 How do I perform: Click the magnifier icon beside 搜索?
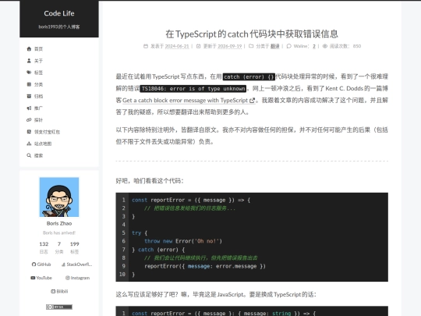click(x=29, y=155)
